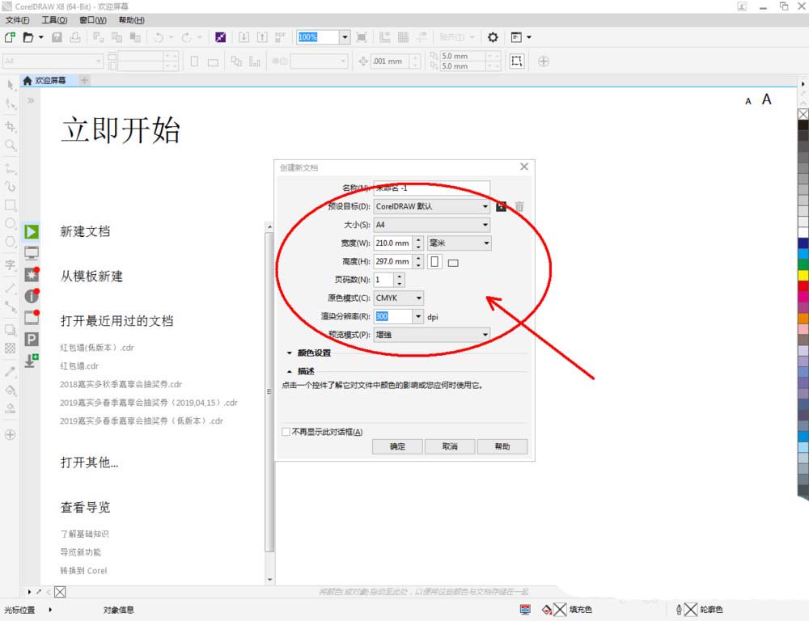Choose portrait page orientation in dialog
The width and height of the screenshot is (809, 621).
[435, 261]
